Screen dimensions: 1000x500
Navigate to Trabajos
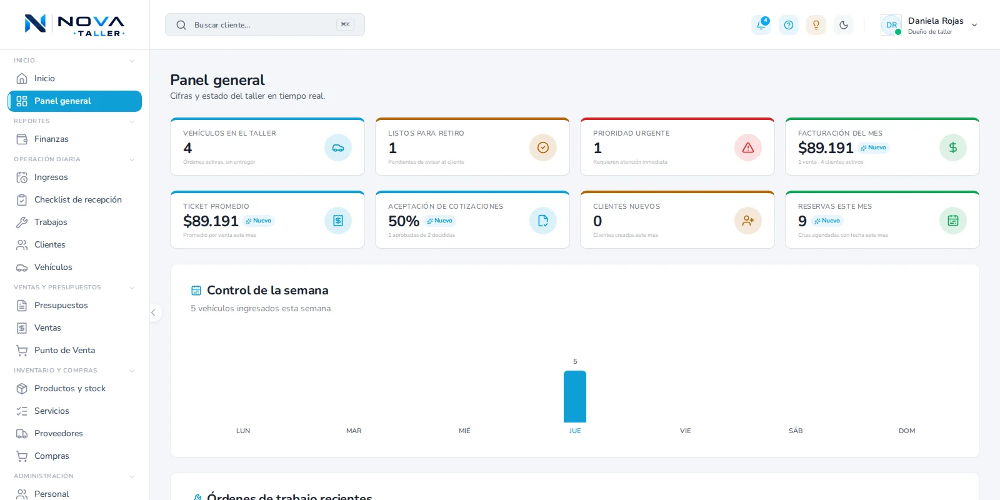tap(74, 222)
